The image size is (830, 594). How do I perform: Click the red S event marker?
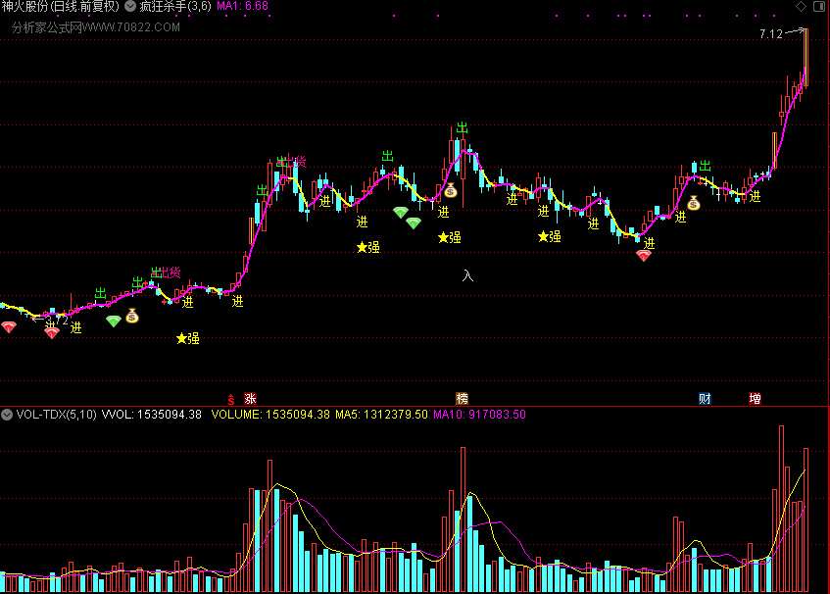tap(231, 399)
